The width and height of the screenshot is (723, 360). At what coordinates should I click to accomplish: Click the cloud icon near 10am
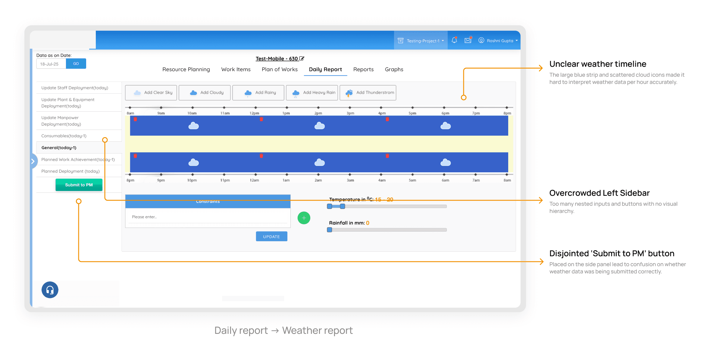click(193, 126)
